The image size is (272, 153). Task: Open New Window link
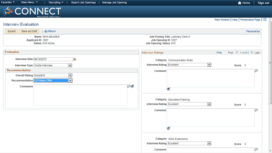tap(222, 20)
